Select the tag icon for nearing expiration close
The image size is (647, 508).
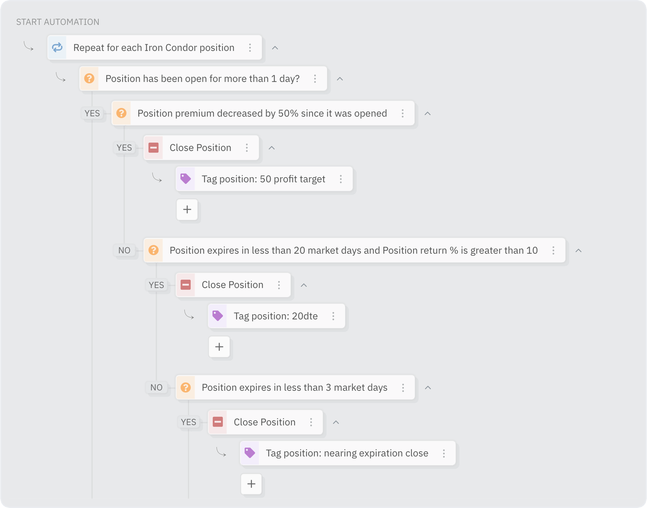pyautogui.click(x=250, y=453)
